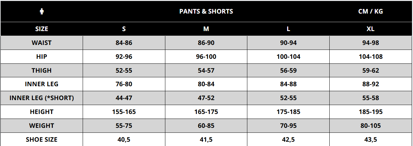The height and width of the screenshot is (146, 413).
Task: Select weight value 60-85 for size M
Action: click(x=206, y=126)
